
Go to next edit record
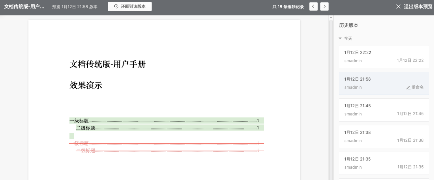click(x=324, y=6)
